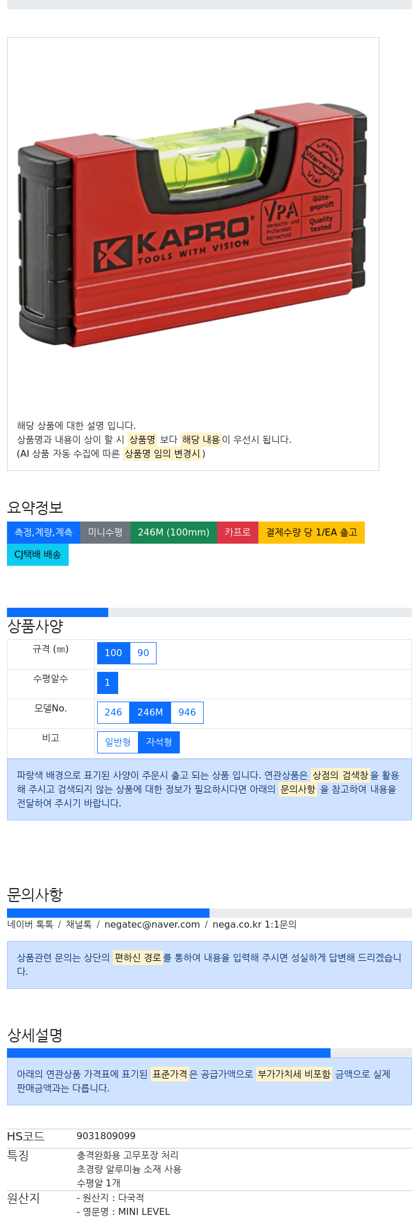This screenshot has height=1219, width=419.
Task: Click the negatec@naver.com email contact
Action: pos(152,925)
